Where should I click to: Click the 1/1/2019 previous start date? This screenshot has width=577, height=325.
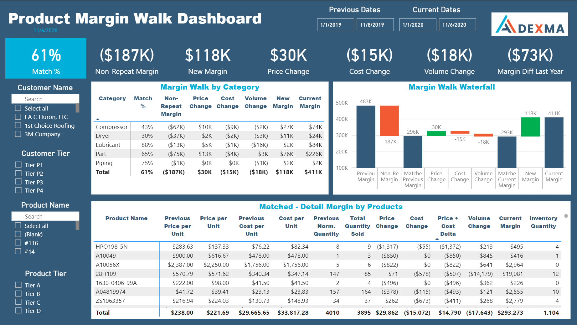(335, 25)
